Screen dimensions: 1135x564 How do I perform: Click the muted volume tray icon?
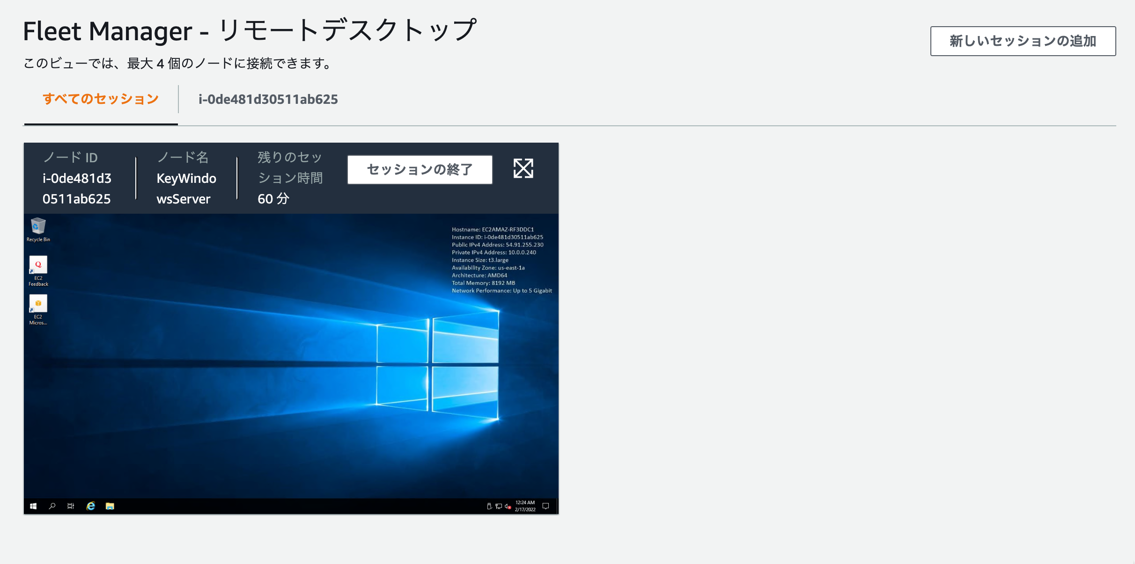click(x=508, y=506)
